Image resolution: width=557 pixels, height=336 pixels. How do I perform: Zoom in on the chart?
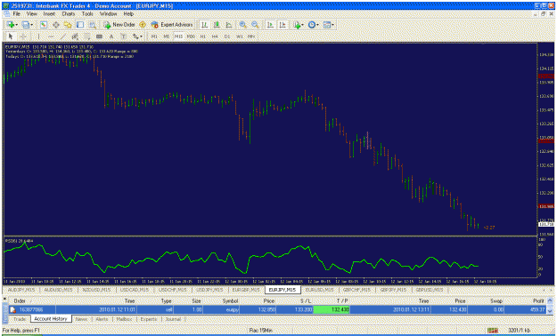coord(243,25)
